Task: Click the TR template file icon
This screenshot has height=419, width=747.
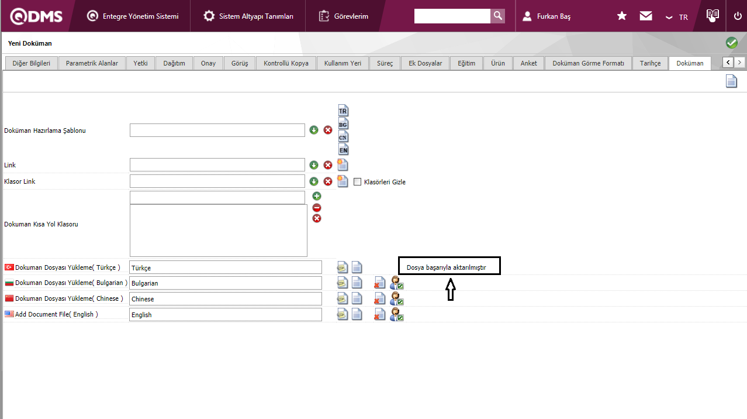Action: [x=343, y=110]
